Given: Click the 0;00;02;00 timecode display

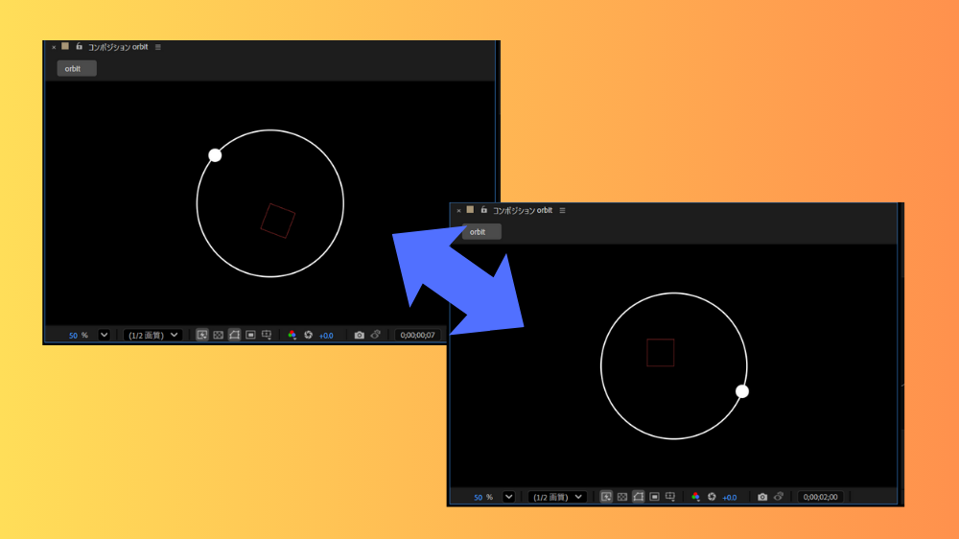Looking at the screenshot, I should pyautogui.click(x=821, y=497).
